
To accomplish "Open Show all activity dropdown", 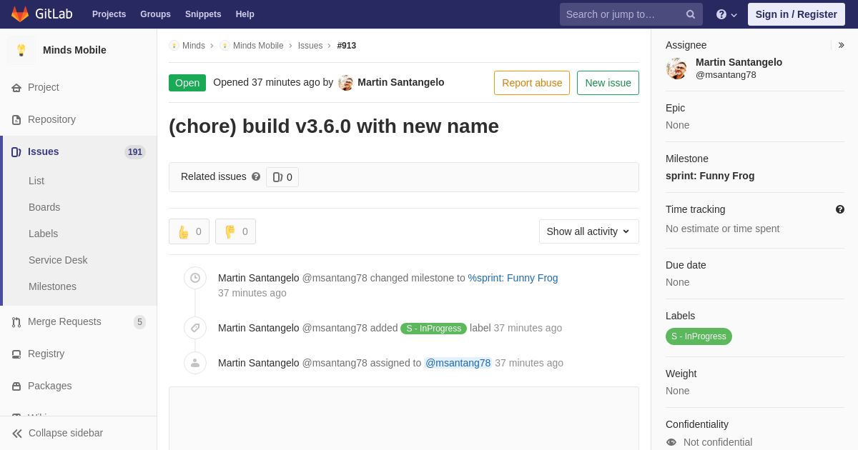I will coord(589,231).
